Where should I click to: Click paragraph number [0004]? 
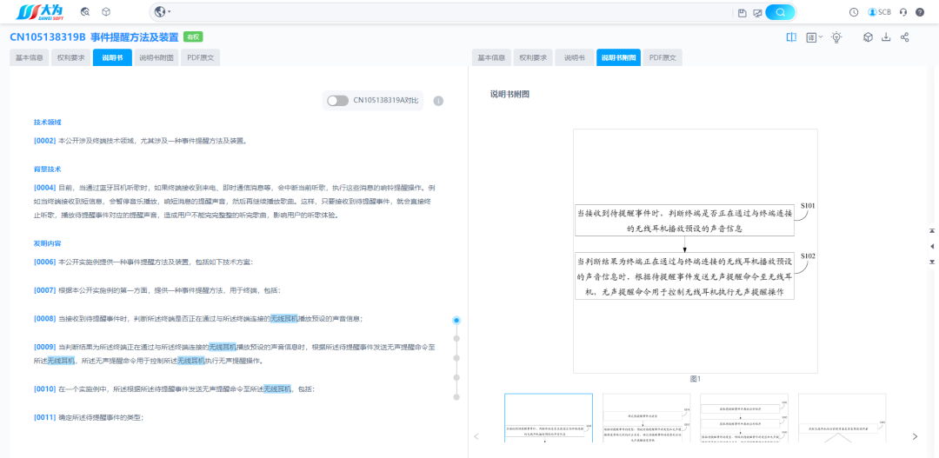[45, 188]
